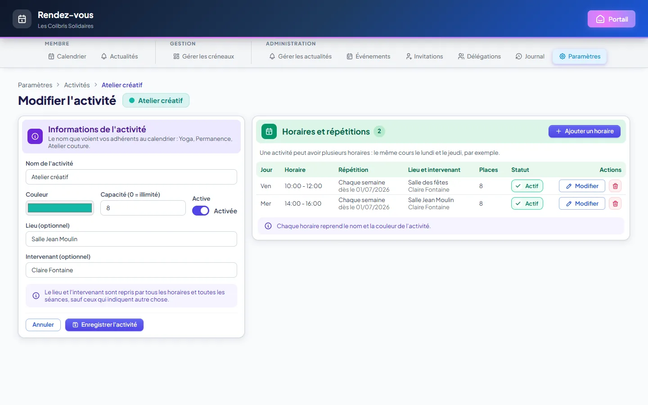
Task: Click the 14:00 - 16:00 time cell
Action: [303, 203]
